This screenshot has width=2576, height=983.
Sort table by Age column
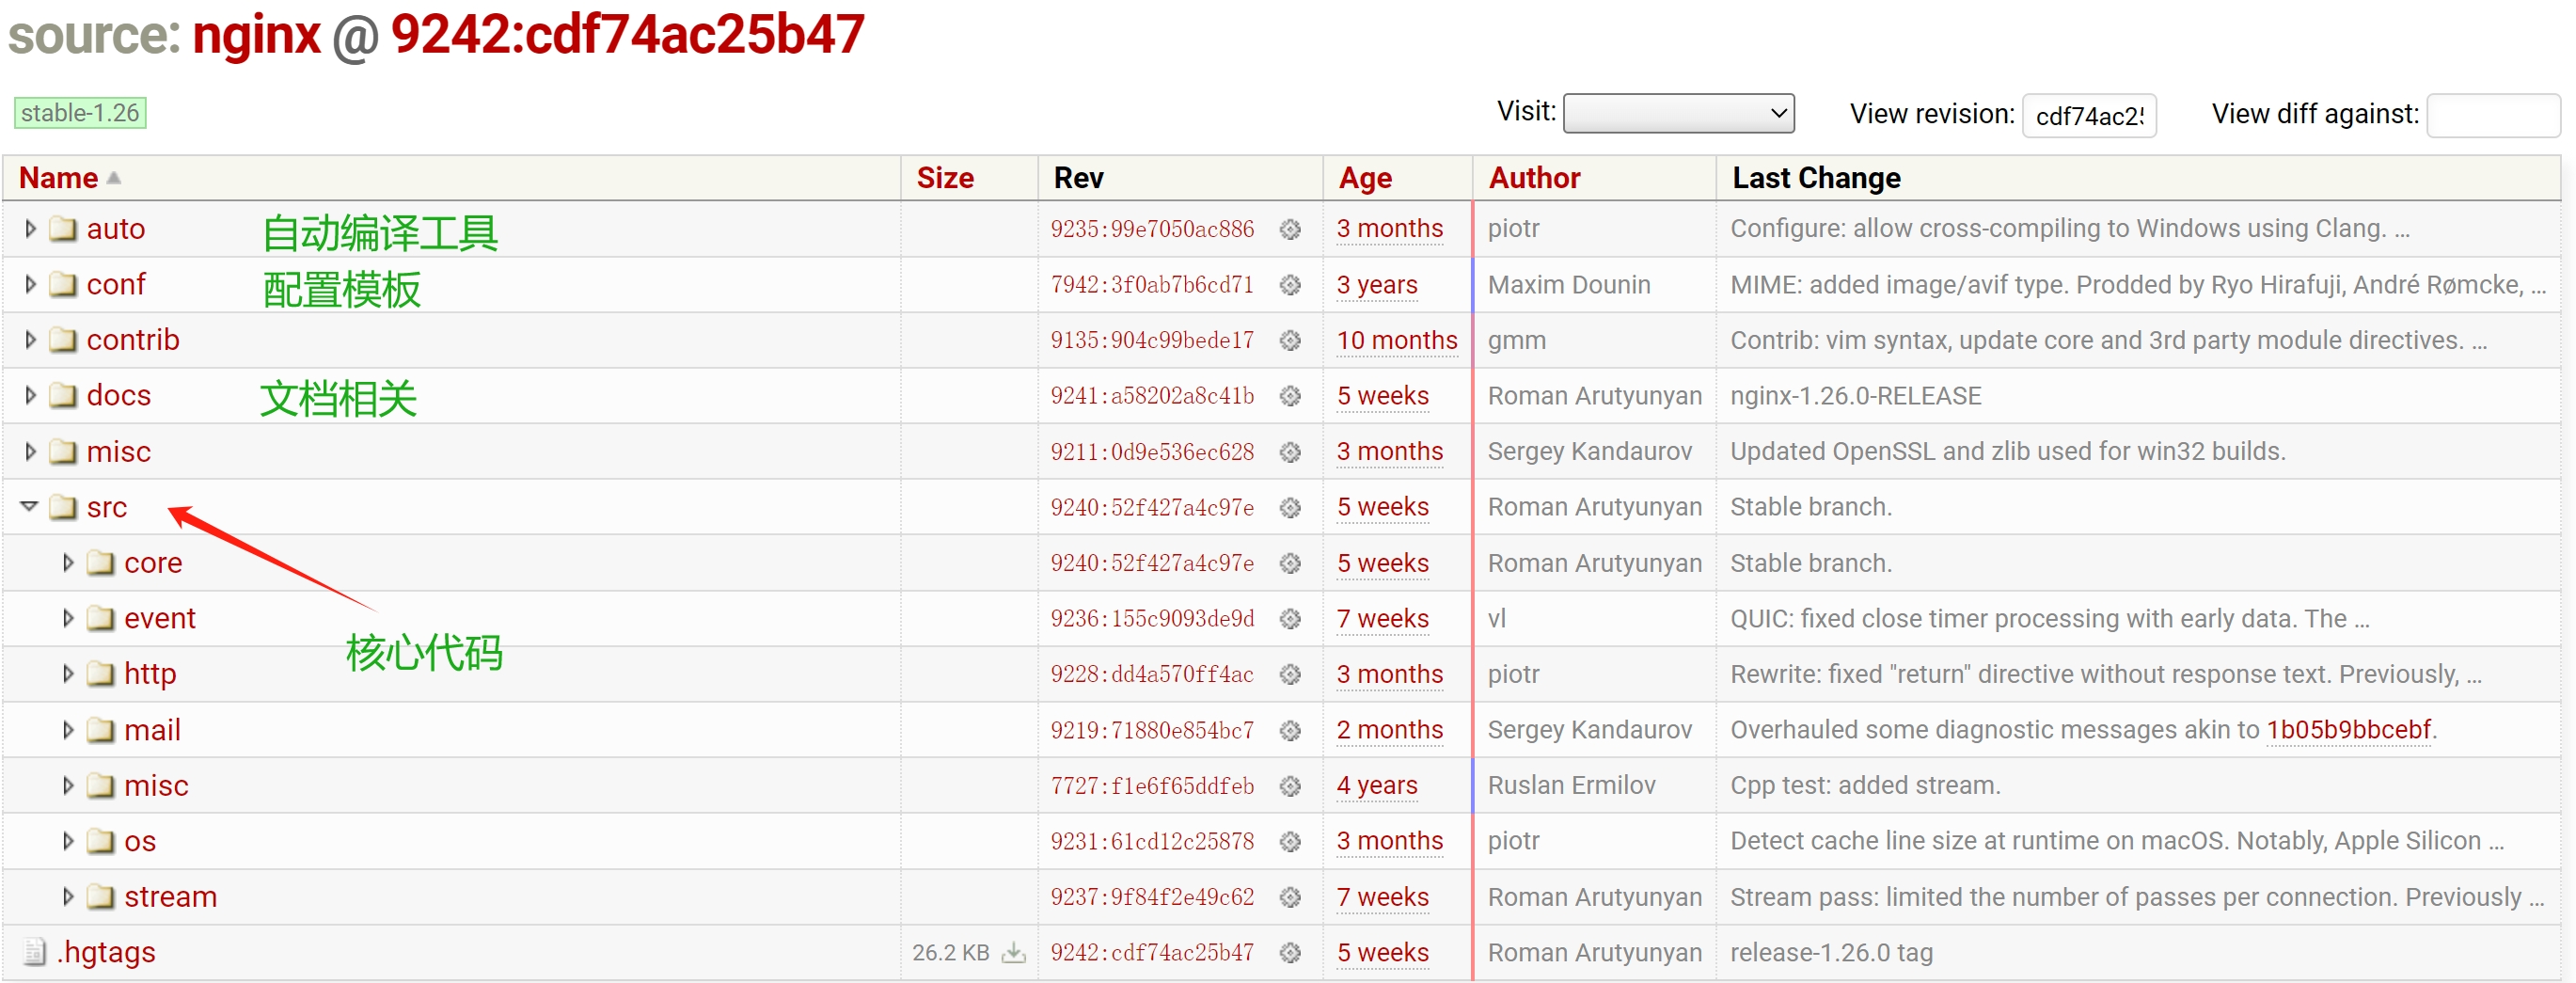[x=1364, y=178]
